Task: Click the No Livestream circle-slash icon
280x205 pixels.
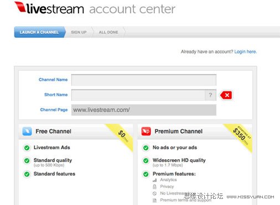Action: coord(154,193)
